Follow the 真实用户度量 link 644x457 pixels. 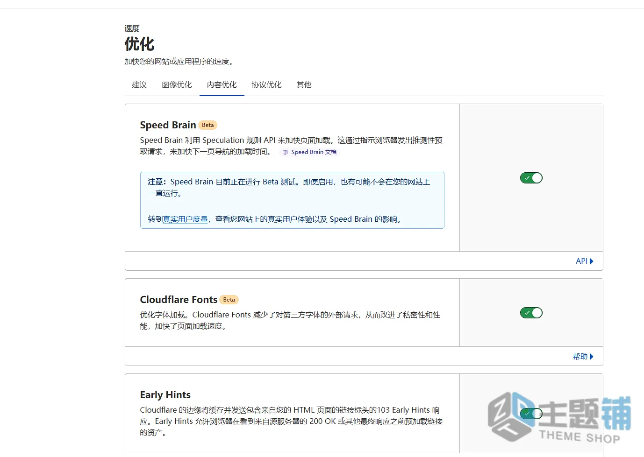pos(186,219)
